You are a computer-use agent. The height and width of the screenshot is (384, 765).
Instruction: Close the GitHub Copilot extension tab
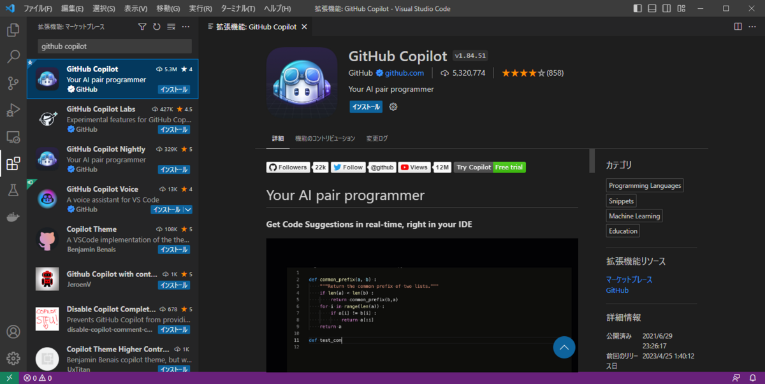pyautogui.click(x=305, y=27)
